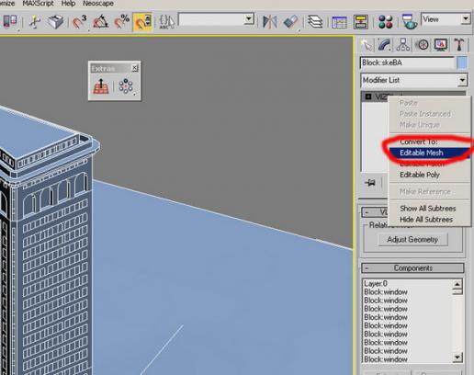474x375 pixels.
Task: Open the Hierarchy panel tab icon
Action: click(x=403, y=45)
